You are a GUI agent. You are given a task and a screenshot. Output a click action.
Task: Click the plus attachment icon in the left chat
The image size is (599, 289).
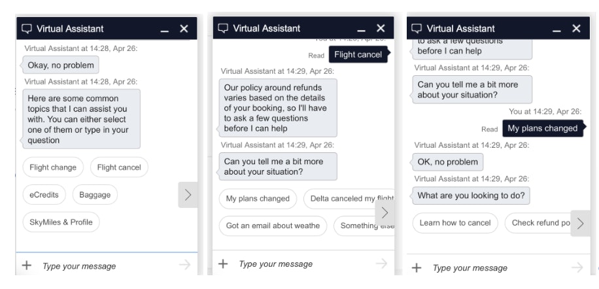coord(26,265)
